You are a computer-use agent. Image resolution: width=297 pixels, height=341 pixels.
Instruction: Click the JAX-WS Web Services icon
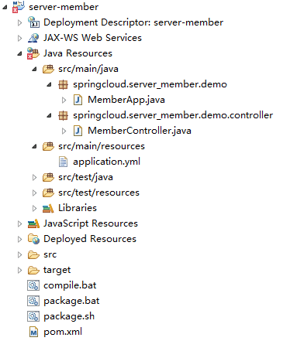pyautogui.click(x=33, y=38)
